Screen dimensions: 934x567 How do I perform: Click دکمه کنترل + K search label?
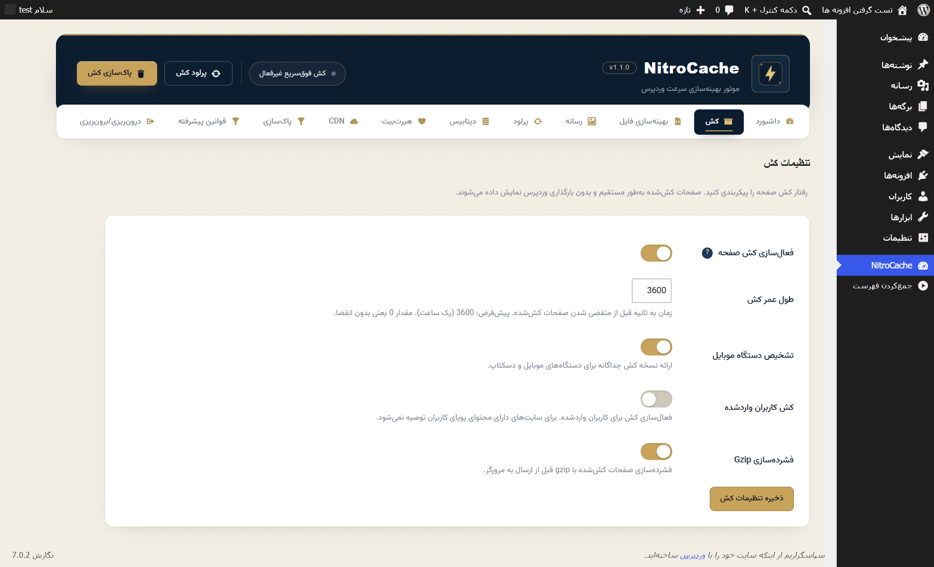(771, 10)
